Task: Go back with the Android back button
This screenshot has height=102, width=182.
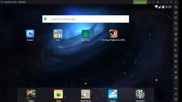Action: (176, 88)
